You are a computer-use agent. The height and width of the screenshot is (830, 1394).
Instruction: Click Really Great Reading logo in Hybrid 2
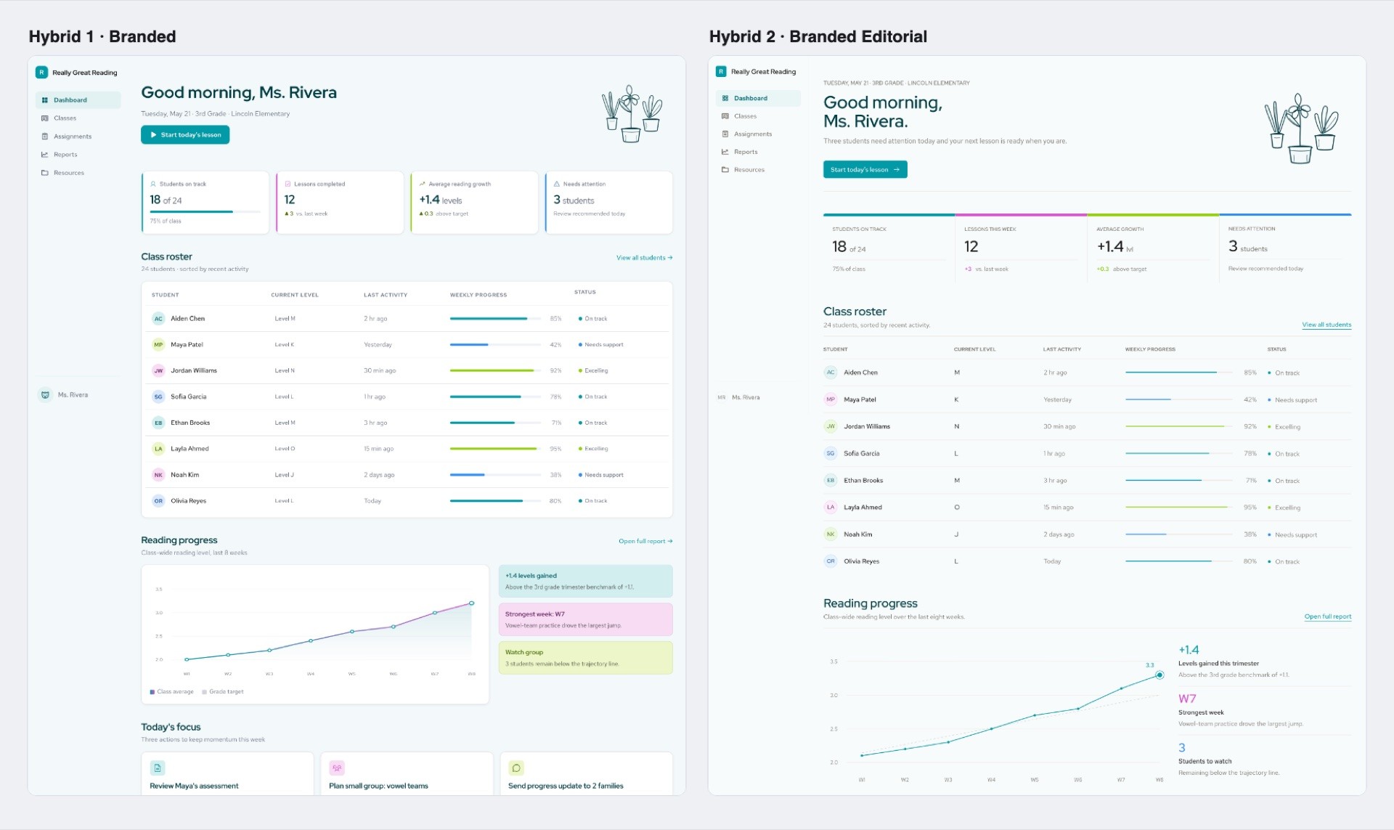click(721, 71)
